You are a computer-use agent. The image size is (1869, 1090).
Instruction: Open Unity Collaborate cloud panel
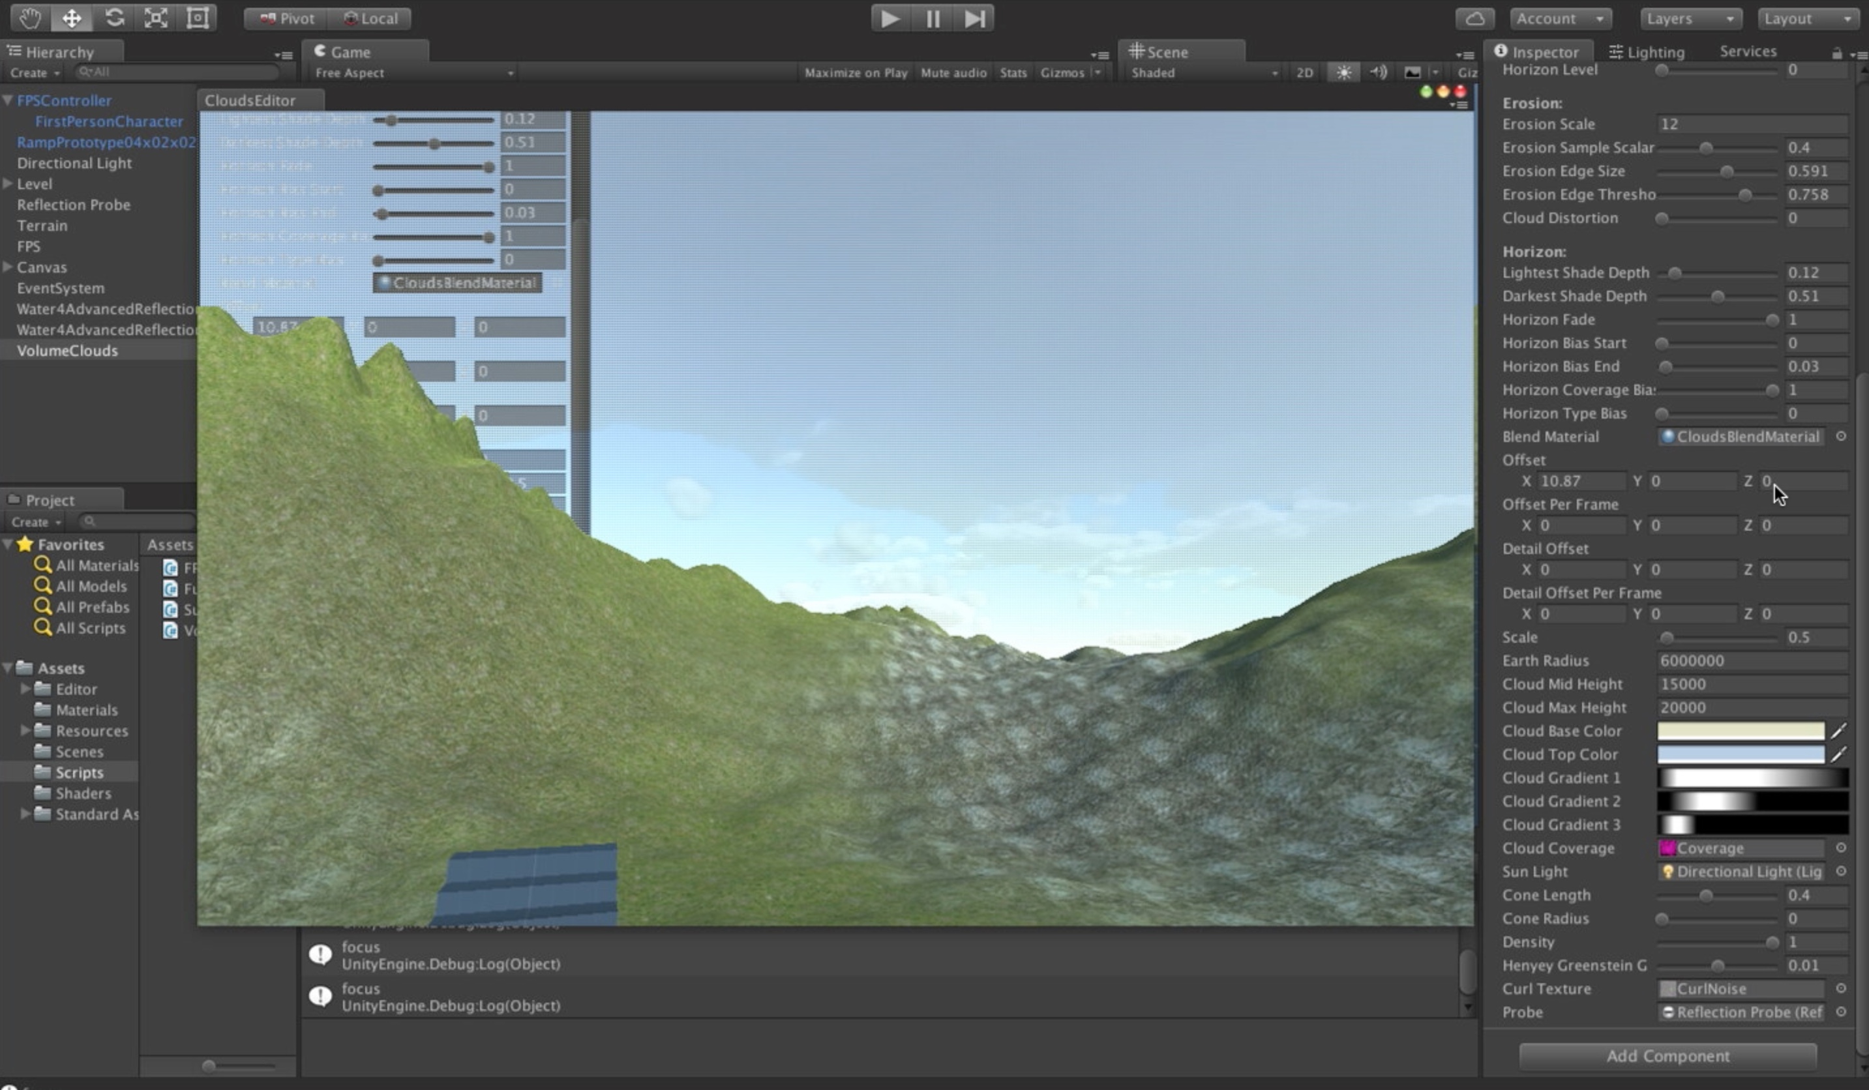tap(1474, 18)
